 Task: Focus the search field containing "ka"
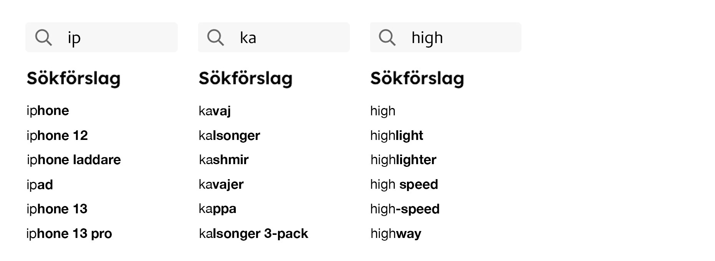[x=288, y=38]
